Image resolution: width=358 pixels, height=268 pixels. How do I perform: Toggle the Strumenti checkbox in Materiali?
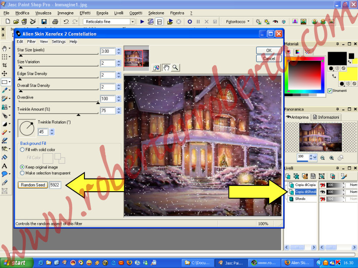click(x=330, y=91)
